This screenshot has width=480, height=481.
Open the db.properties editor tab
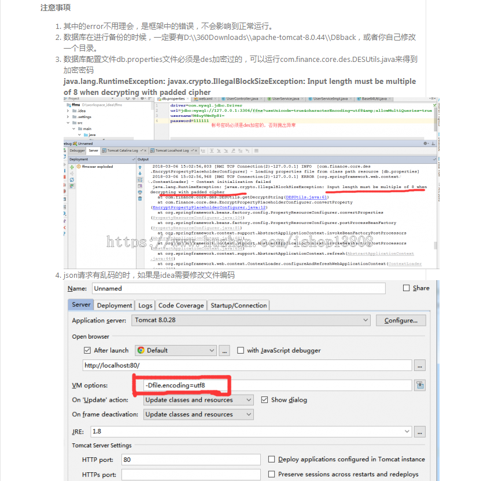click(172, 99)
